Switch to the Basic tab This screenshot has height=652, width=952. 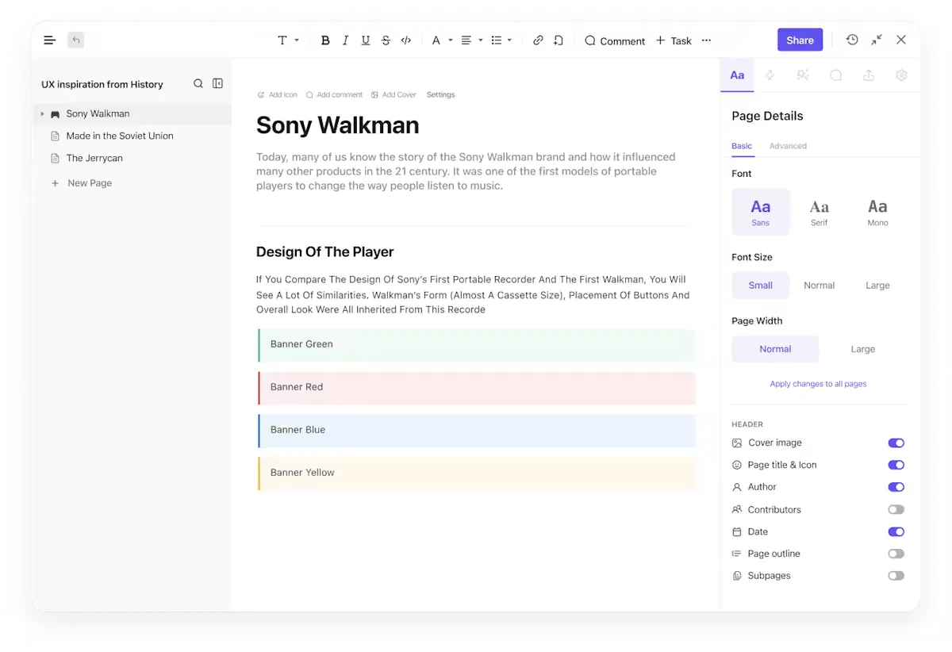[742, 146]
